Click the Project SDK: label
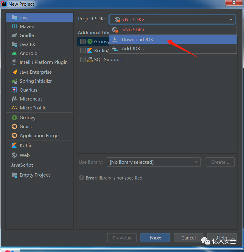This screenshot has width=244, height=252. pos(91,19)
